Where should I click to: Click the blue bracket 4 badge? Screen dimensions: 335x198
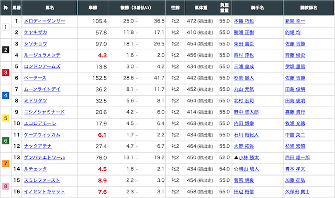tap(6, 95)
